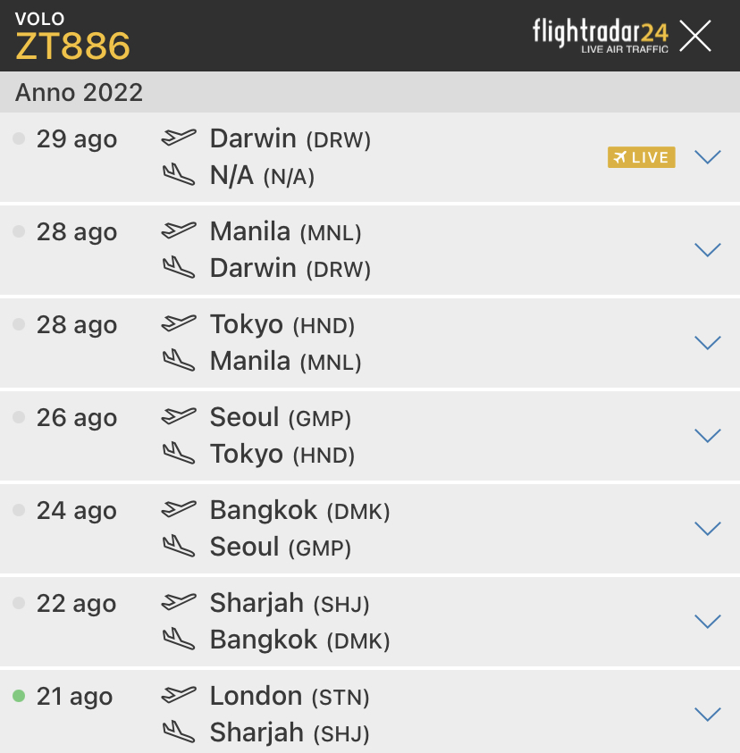
Task: Expand the Manila to Darwin flight row
Action: click(x=707, y=250)
